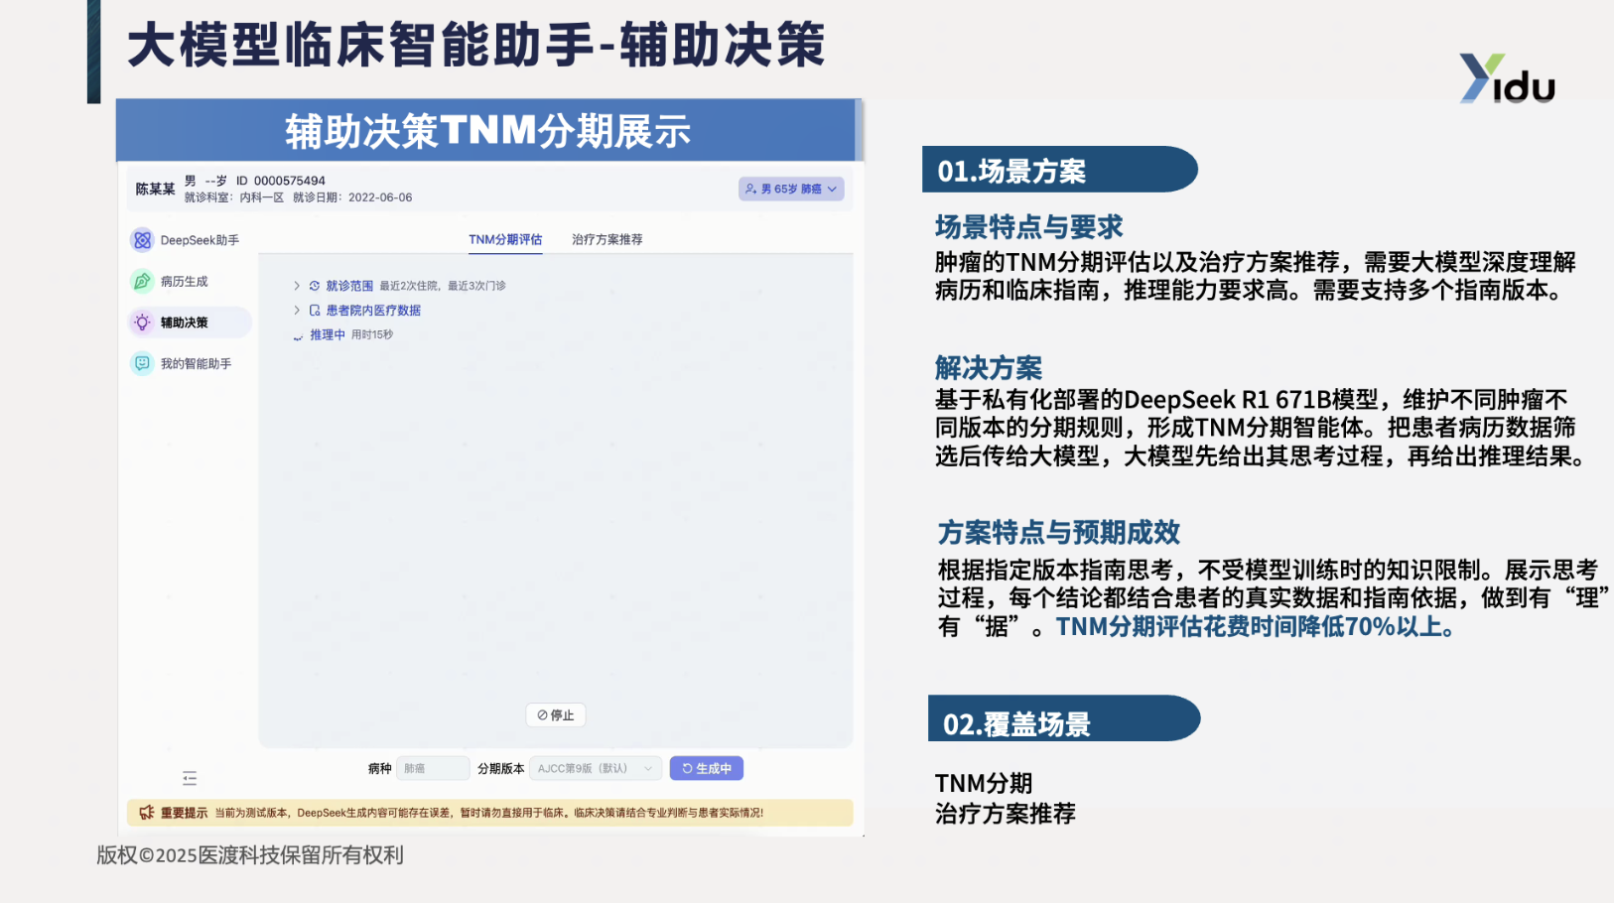Click the 病历生成 pen icon
The image size is (1614, 903).
click(x=142, y=282)
